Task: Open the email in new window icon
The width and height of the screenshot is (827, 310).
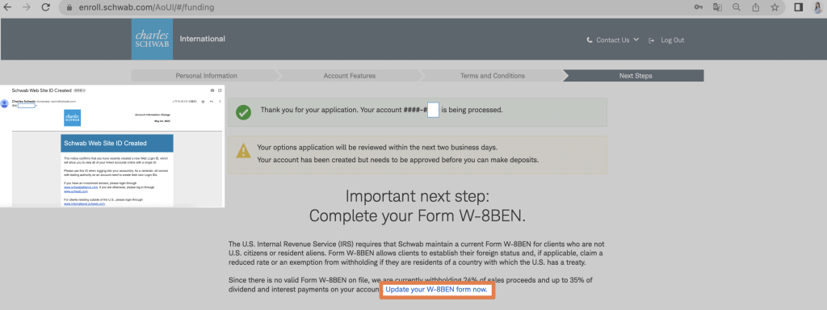Action: 220,90
